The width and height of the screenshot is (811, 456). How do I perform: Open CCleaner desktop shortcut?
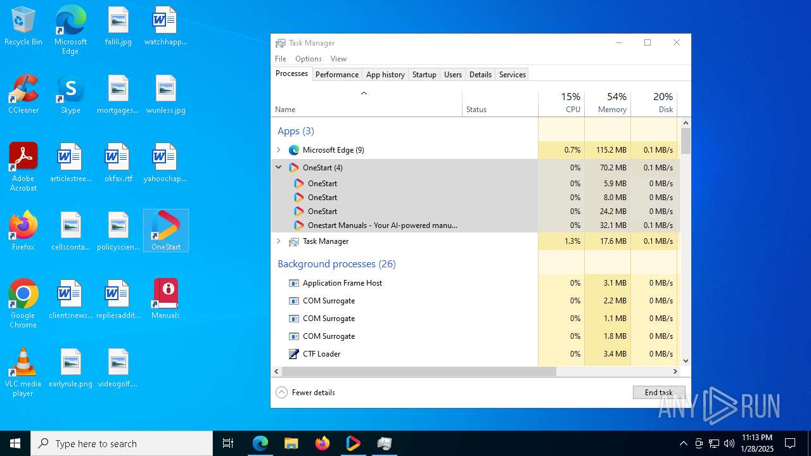(23, 95)
